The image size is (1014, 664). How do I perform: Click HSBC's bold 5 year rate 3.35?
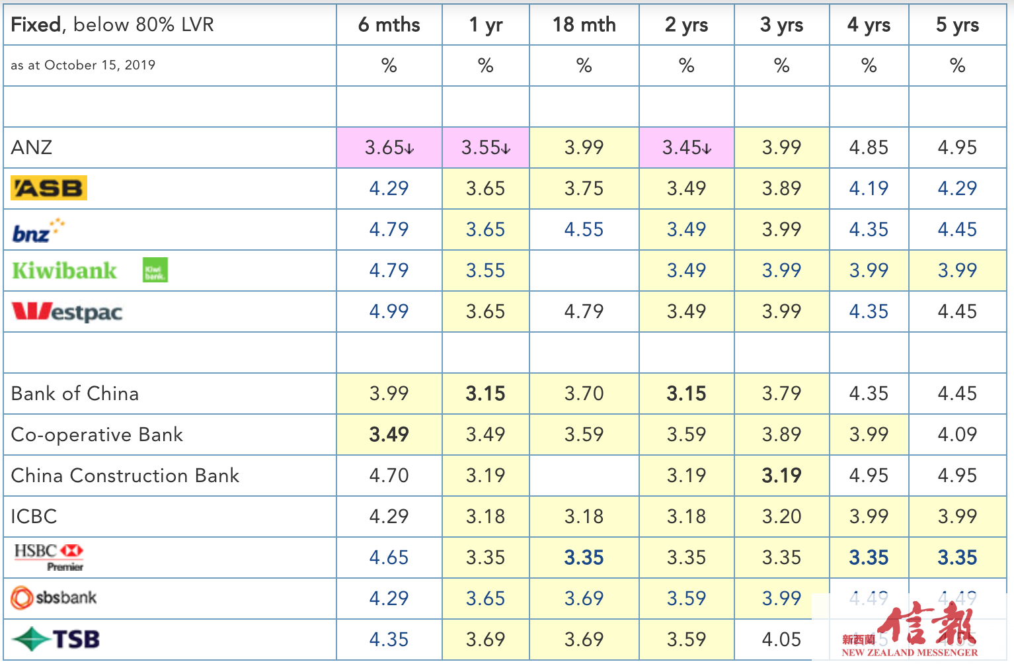(x=958, y=558)
